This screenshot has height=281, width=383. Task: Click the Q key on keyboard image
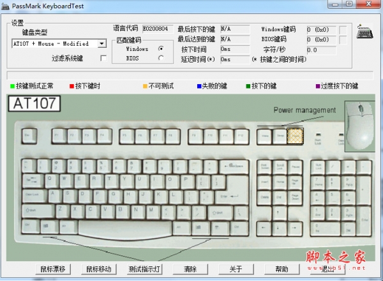point(52,182)
